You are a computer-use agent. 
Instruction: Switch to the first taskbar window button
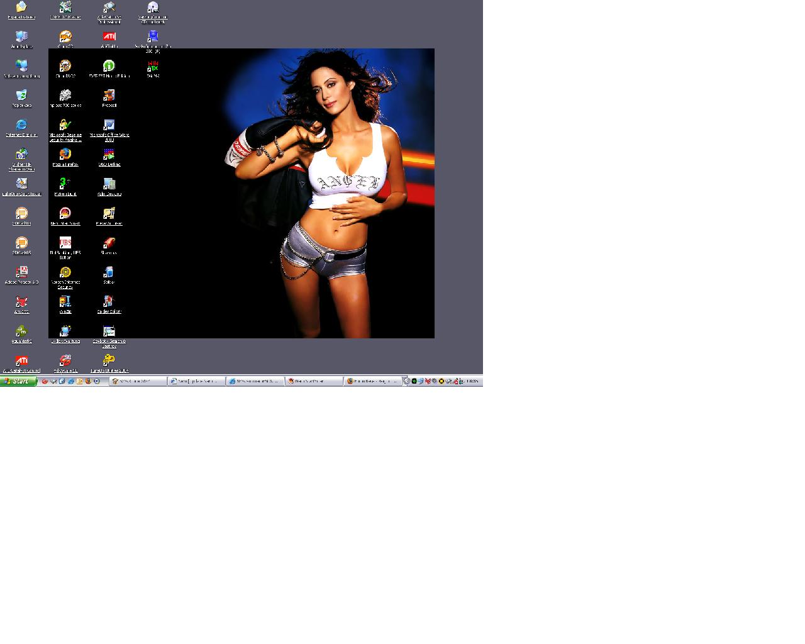pyautogui.click(x=138, y=381)
